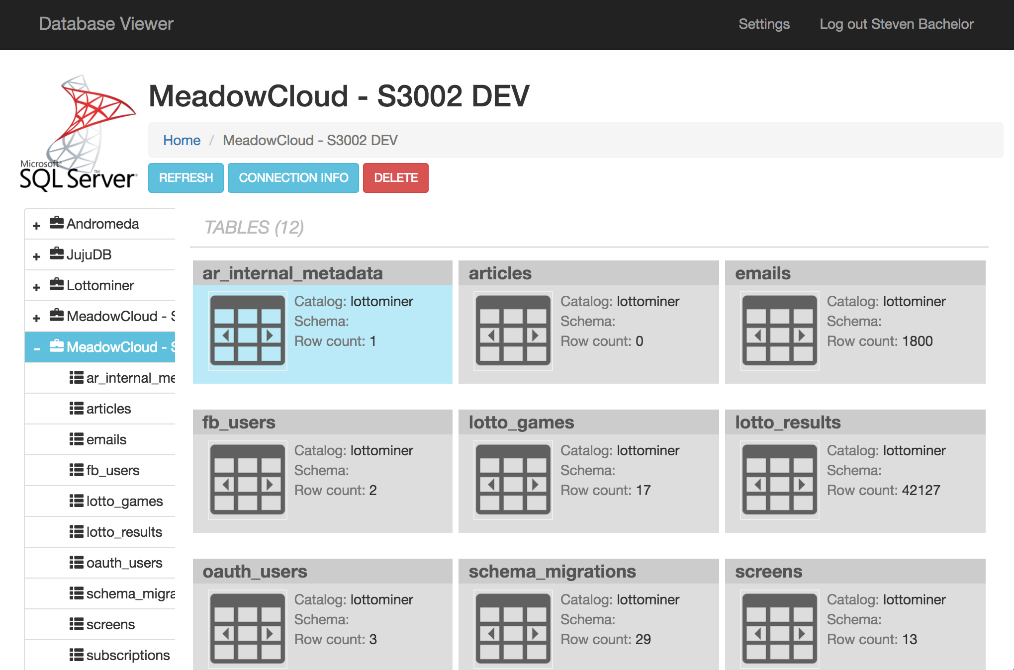
Task: Click the schema_migrations table grid icon
Action: pos(513,629)
